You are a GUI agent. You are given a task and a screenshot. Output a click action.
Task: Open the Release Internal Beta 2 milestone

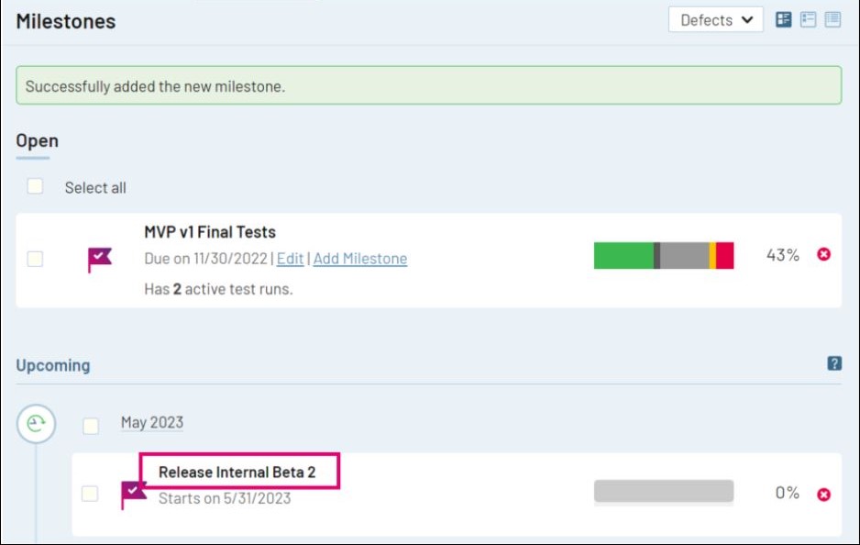pos(237,473)
